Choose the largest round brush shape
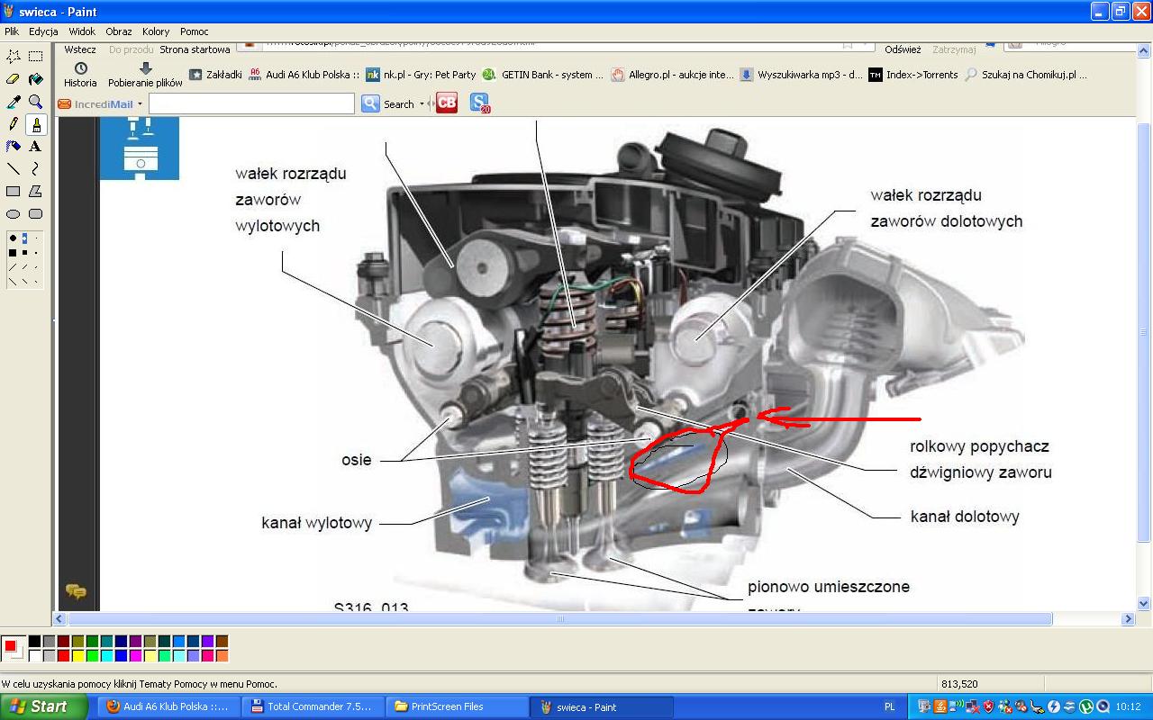1153x720 pixels. tap(13, 238)
